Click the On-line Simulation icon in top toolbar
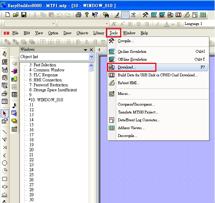Screen dimensions: 215x203 (x=154, y=15)
